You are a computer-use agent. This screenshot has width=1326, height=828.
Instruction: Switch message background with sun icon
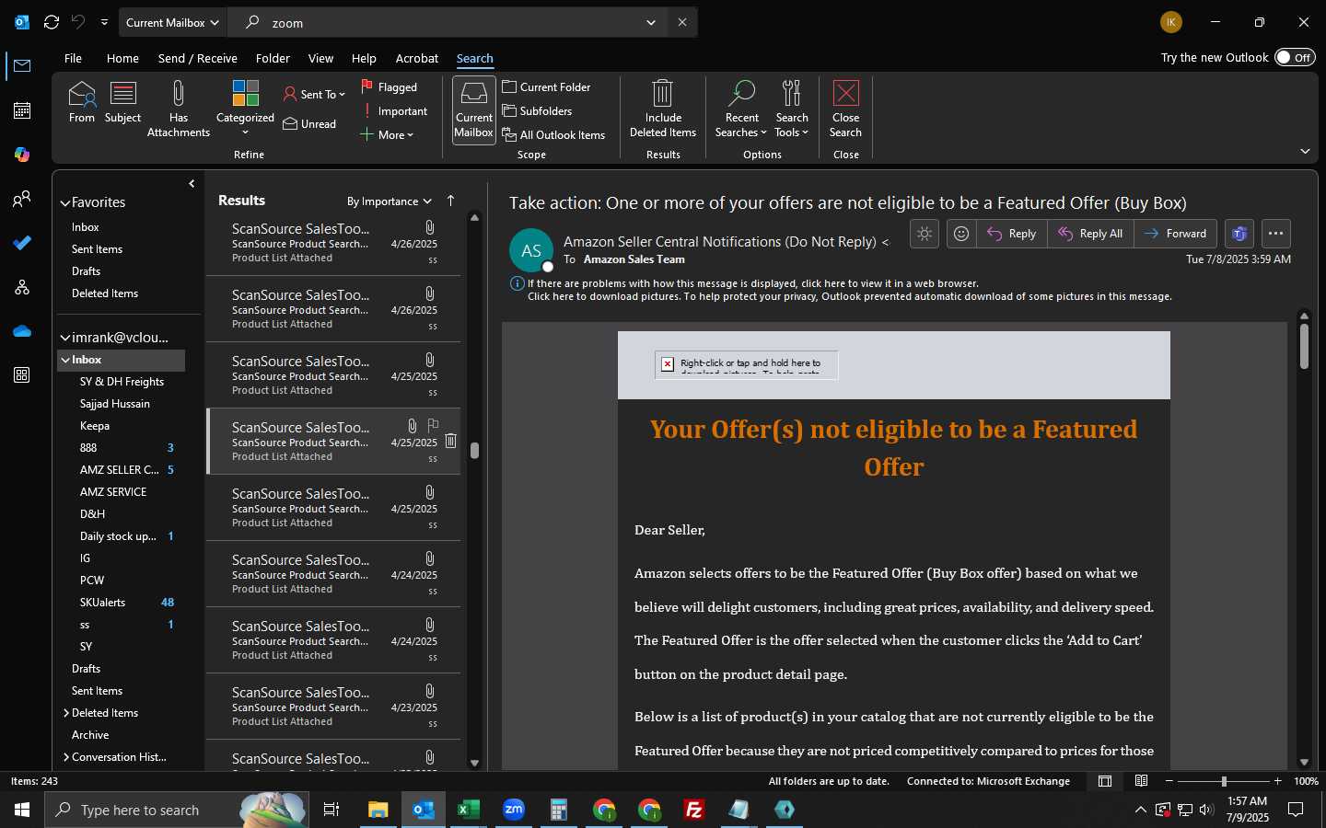pyautogui.click(x=925, y=234)
